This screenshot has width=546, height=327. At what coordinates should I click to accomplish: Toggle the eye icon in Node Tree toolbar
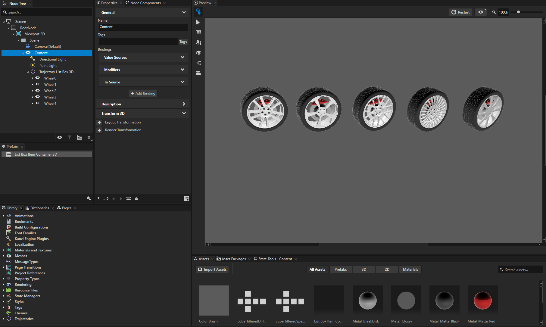(x=60, y=137)
